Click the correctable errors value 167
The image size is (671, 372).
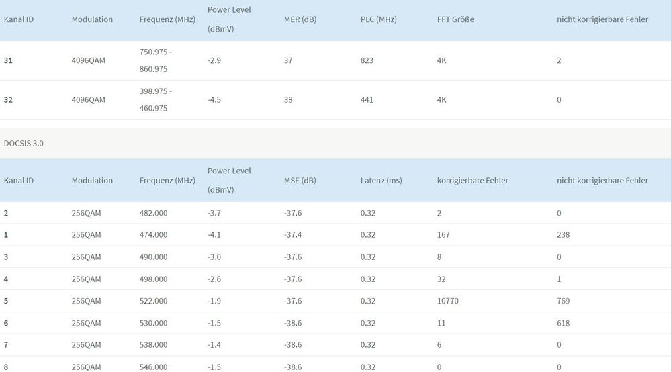coord(443,234)
